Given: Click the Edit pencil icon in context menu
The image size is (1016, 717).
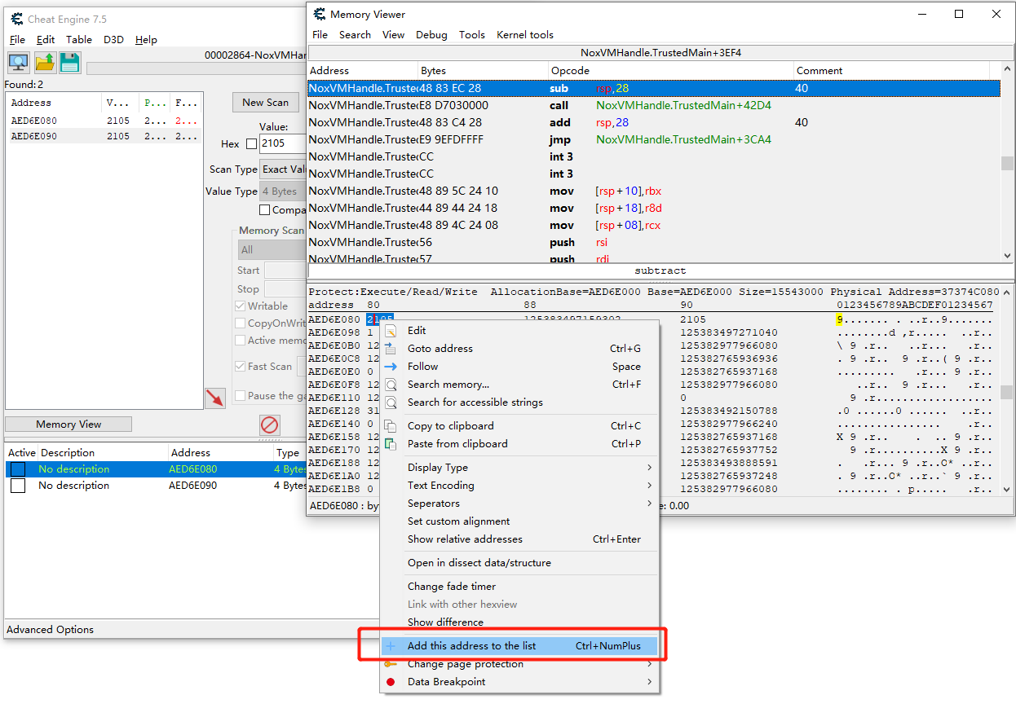Looking at the screenshot, I should [391, 331].
